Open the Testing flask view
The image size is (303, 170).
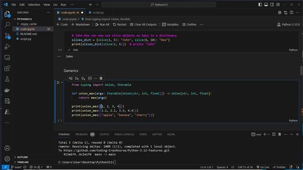[x=7, y=79]
